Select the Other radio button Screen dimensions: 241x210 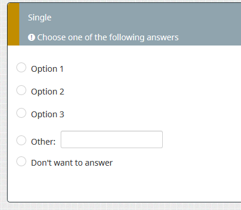(21, 140)
